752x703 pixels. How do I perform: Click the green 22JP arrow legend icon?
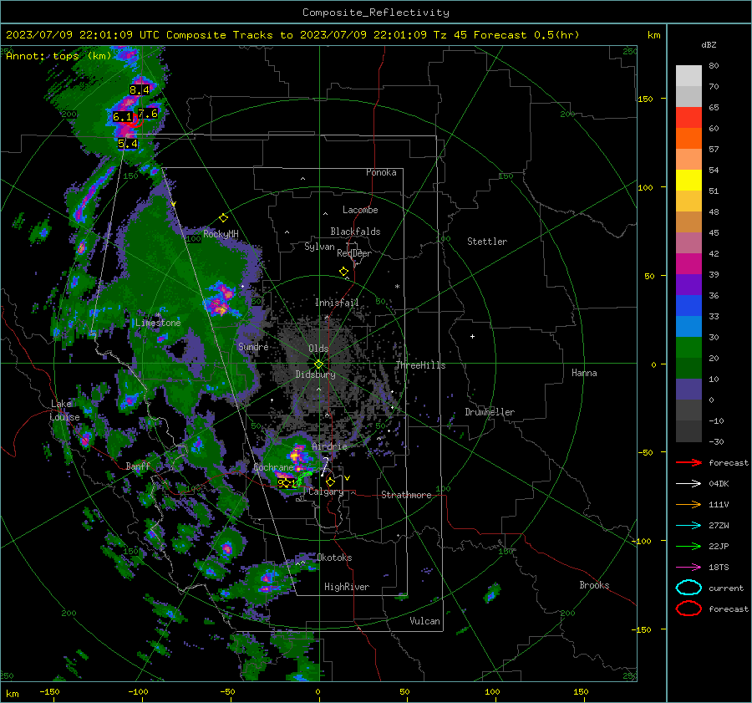coord(688,546)
